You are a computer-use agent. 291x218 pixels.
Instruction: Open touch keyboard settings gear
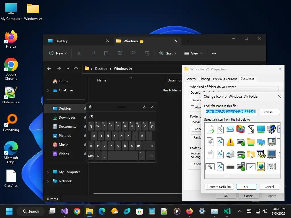click(91, 107)
